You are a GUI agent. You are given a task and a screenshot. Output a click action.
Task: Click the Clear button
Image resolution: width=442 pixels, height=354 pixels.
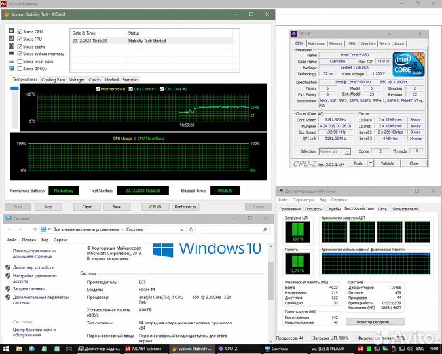[x=87, y=207]
